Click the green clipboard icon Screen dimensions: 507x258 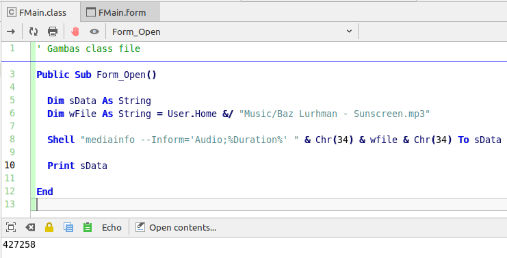(x=88, y=227)
